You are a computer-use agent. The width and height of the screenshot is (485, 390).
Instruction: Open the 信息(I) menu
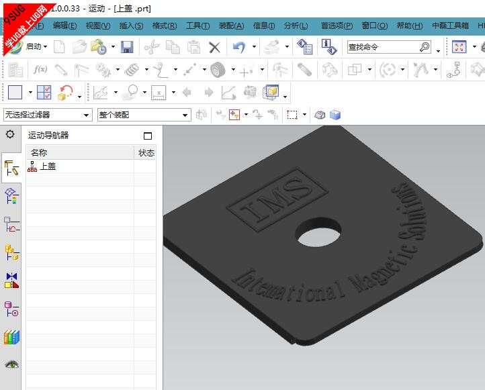click(x=264, y=26)
